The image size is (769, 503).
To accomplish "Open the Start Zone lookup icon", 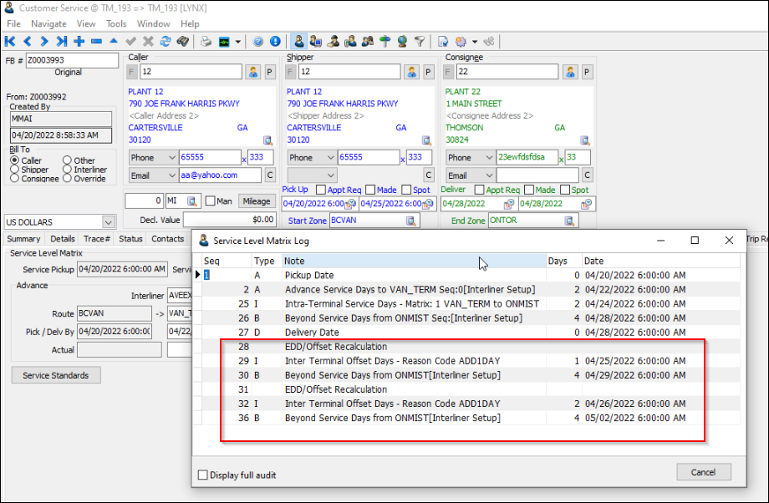I will 411,221.
